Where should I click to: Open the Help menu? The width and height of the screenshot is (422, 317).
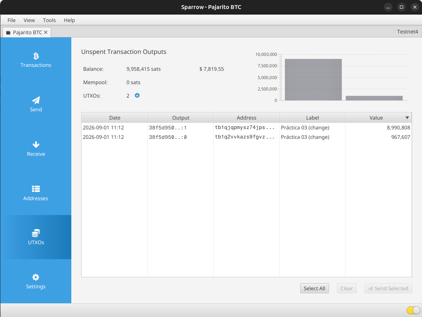(69, 20)
